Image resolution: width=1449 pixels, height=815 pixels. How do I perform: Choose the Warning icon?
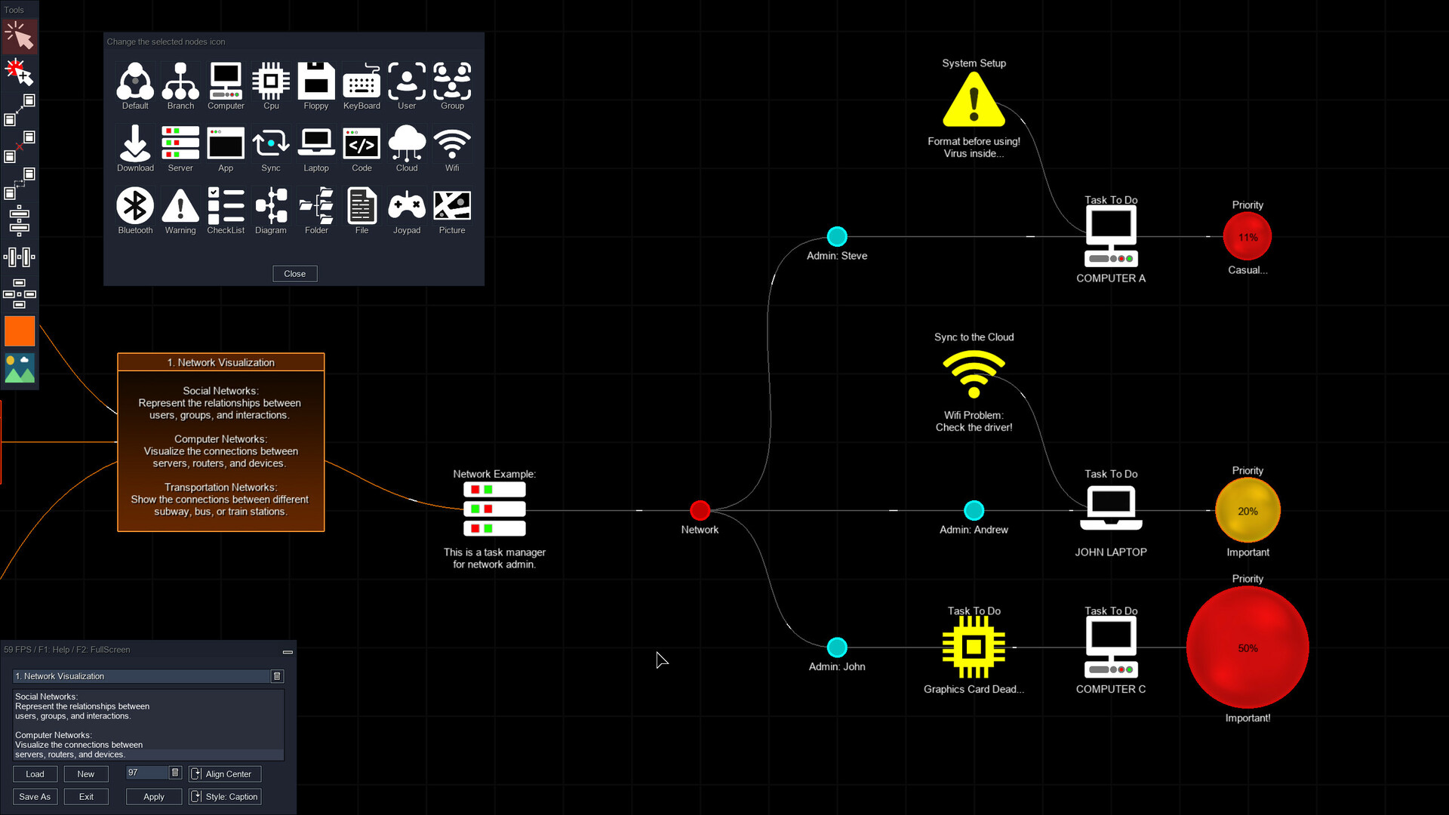tap(180, 205)
